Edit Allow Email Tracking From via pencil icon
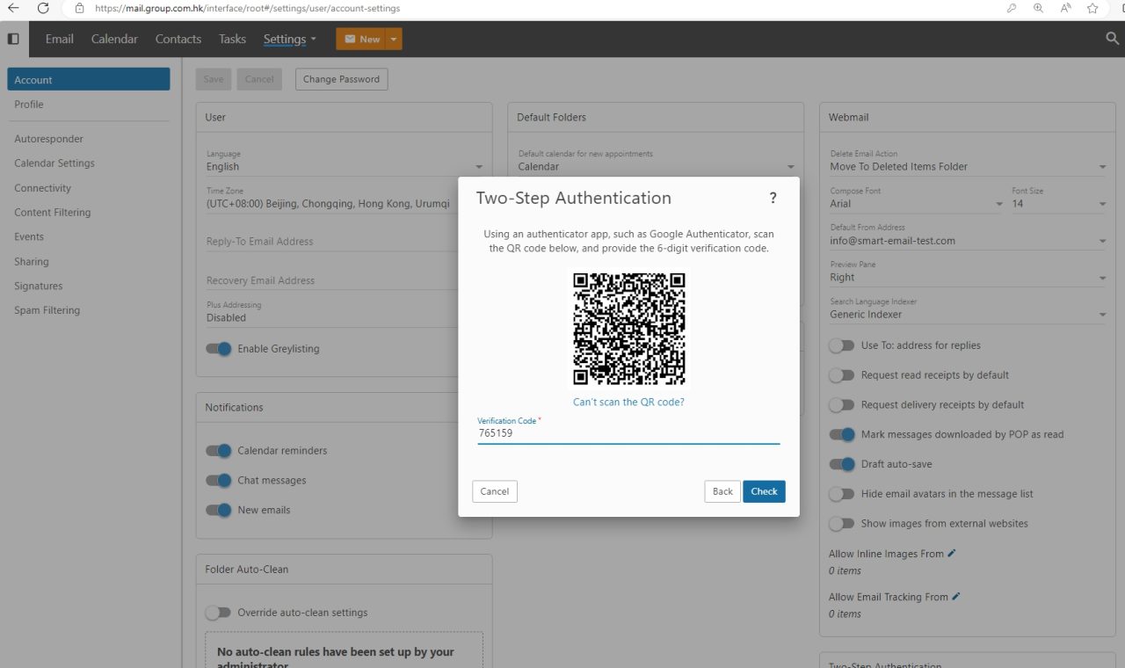 tap(958, 596)
